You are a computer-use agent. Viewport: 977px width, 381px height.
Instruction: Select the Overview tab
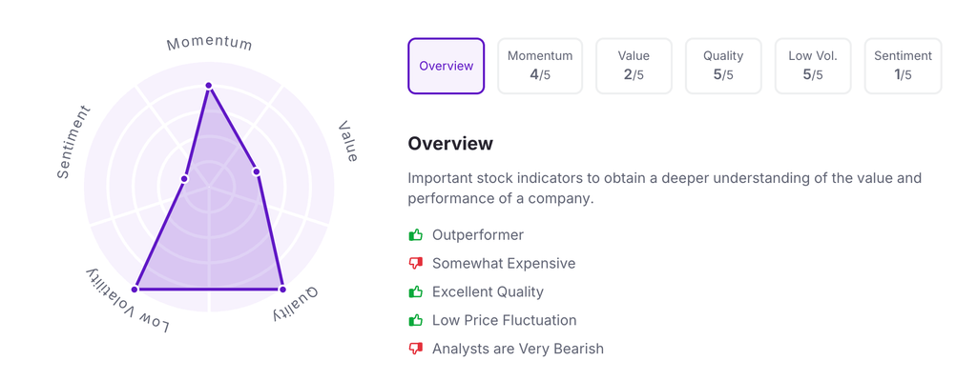[447, 66]
